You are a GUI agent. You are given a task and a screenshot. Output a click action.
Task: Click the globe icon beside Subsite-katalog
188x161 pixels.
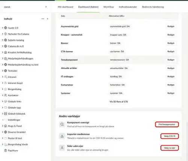point(6,40)
